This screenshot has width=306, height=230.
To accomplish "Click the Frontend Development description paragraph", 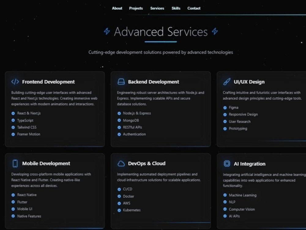I will pos(54,98).
